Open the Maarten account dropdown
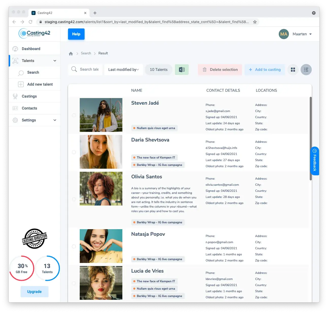The height and width of the screenshot is (313, 328). coord(302,34)
